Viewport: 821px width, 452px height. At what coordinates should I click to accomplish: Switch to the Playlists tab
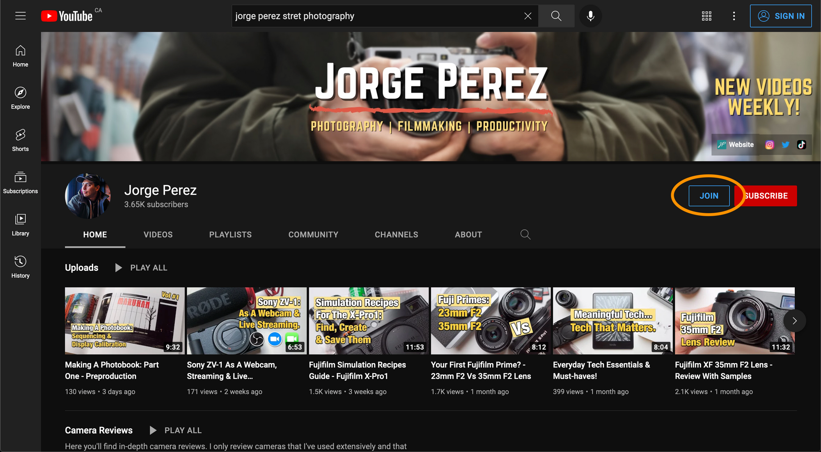pyautogui.click(x=230, y=235)
